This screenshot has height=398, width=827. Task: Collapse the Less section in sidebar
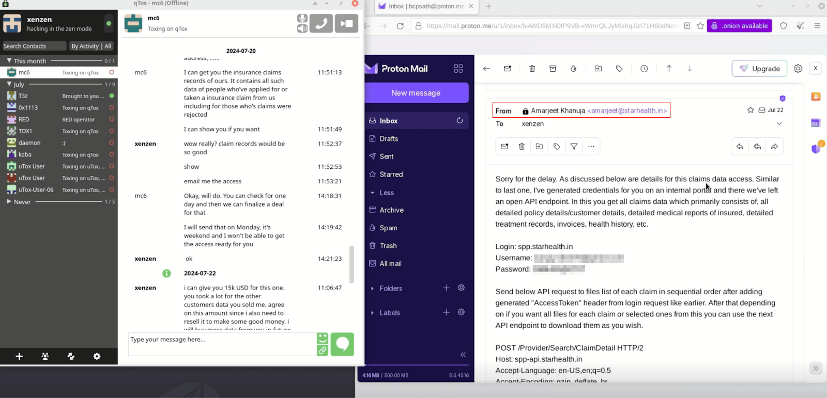382,193
